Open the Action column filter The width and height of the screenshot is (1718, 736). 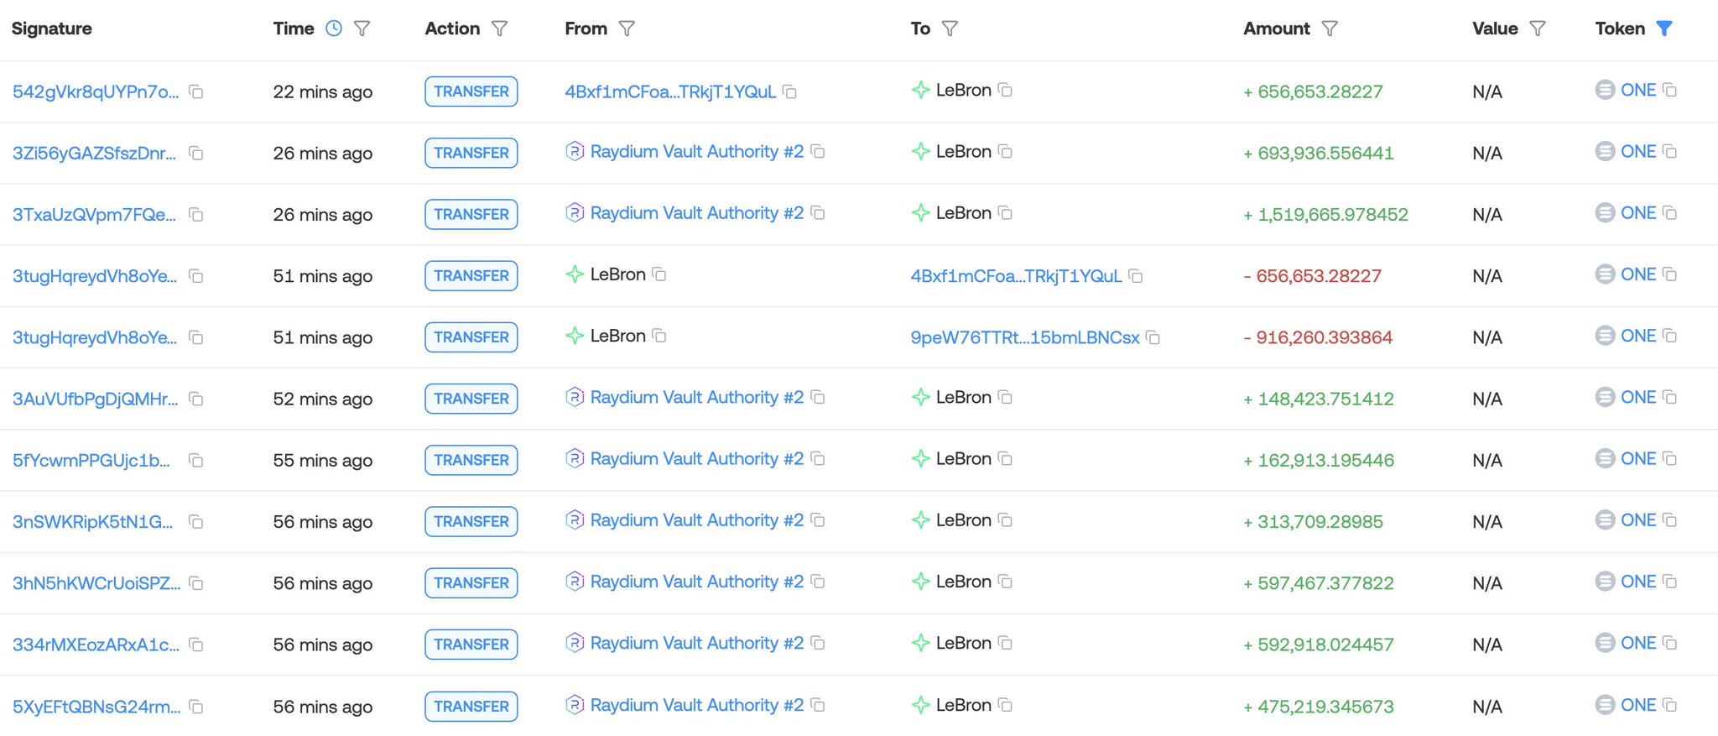coord(500,29)
